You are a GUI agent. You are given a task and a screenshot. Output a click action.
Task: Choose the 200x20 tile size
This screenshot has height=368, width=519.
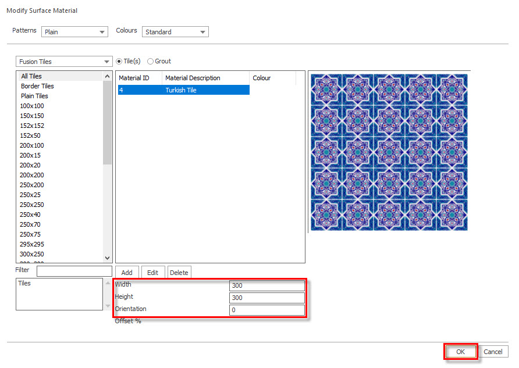click(30, 165)
